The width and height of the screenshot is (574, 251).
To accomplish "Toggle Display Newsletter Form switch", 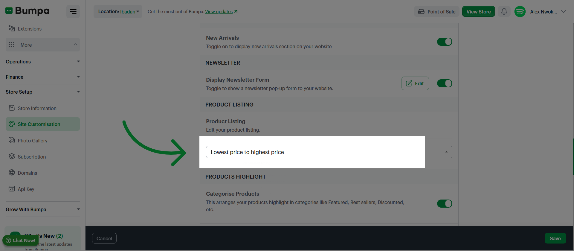I will [x=445, y=83].
